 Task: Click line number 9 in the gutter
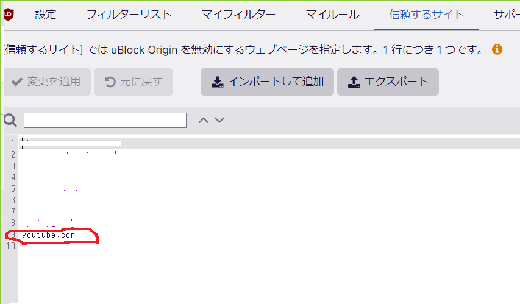click(x=12, y=235)
